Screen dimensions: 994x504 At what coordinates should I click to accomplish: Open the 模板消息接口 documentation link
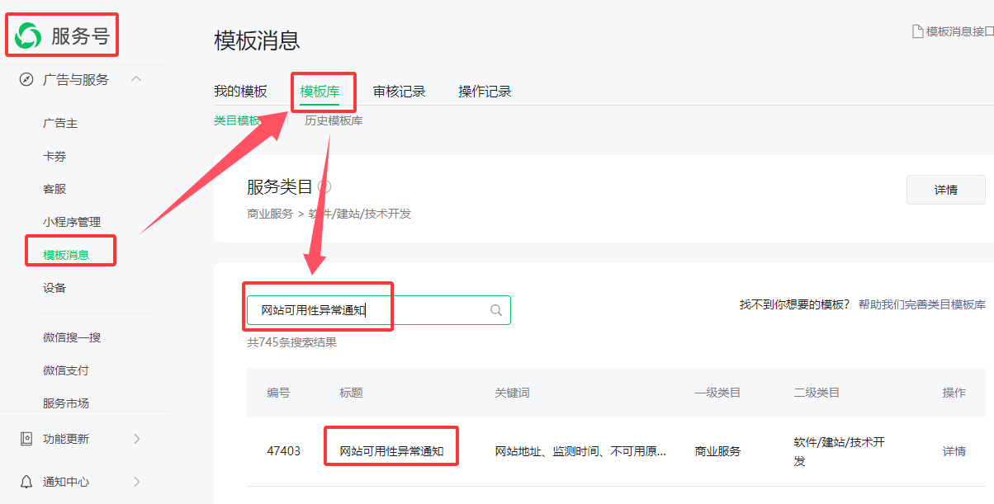tap(959, 31)
